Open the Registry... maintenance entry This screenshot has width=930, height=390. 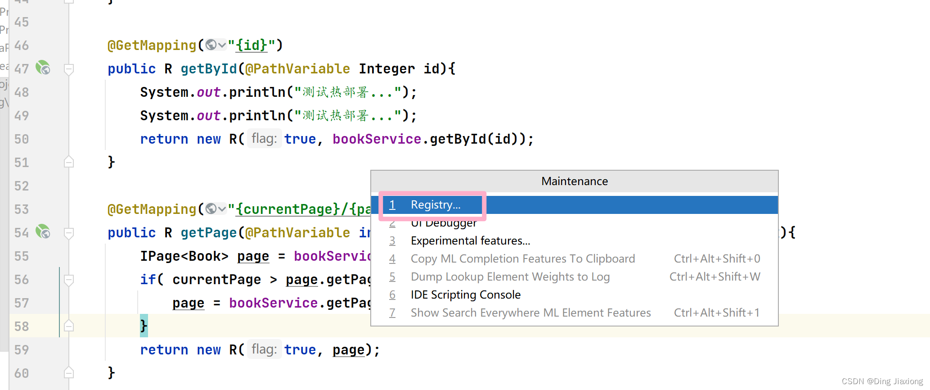[435, 205]
